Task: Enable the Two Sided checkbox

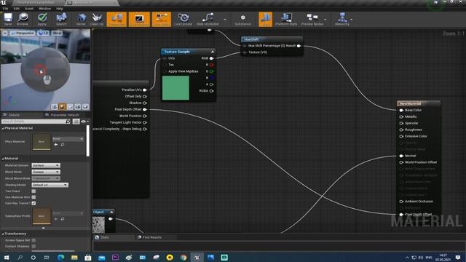Action: pos(33,191)
